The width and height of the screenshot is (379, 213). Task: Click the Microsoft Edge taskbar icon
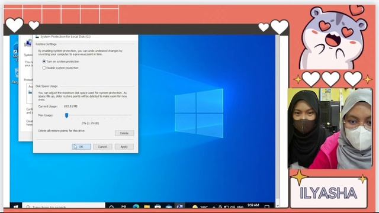pos(136,206)
